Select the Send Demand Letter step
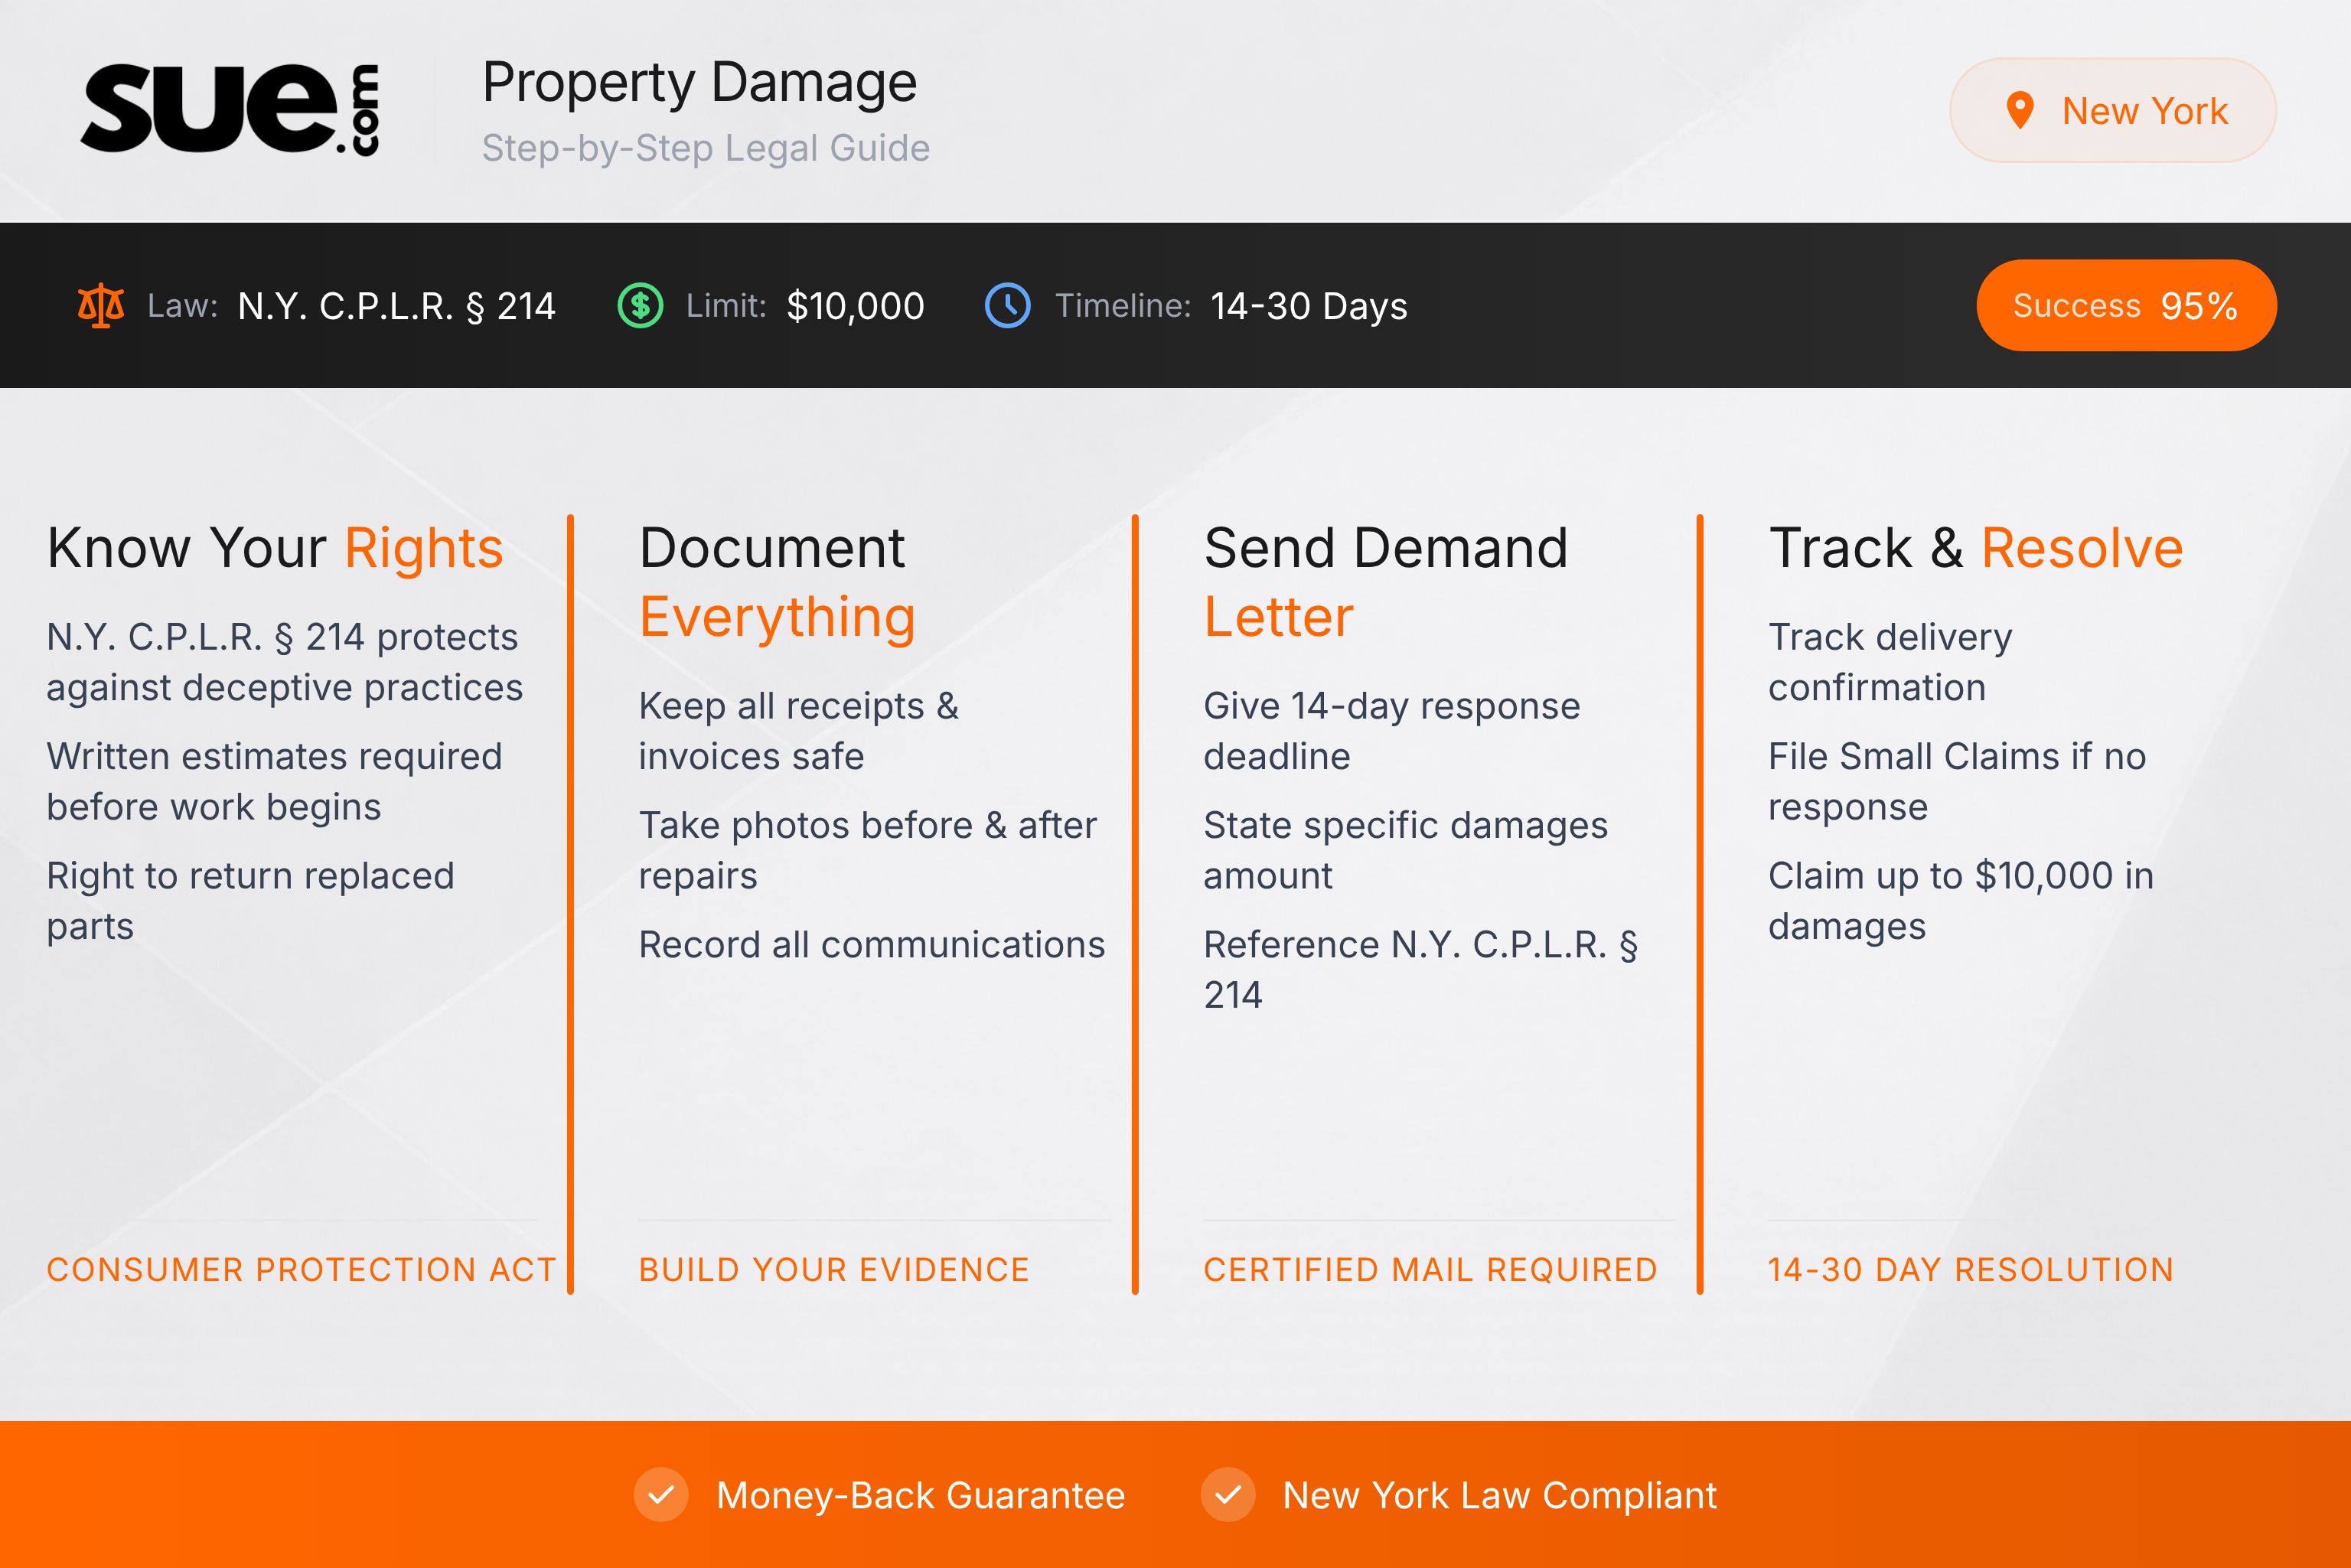 click(x=1386, y=580)
